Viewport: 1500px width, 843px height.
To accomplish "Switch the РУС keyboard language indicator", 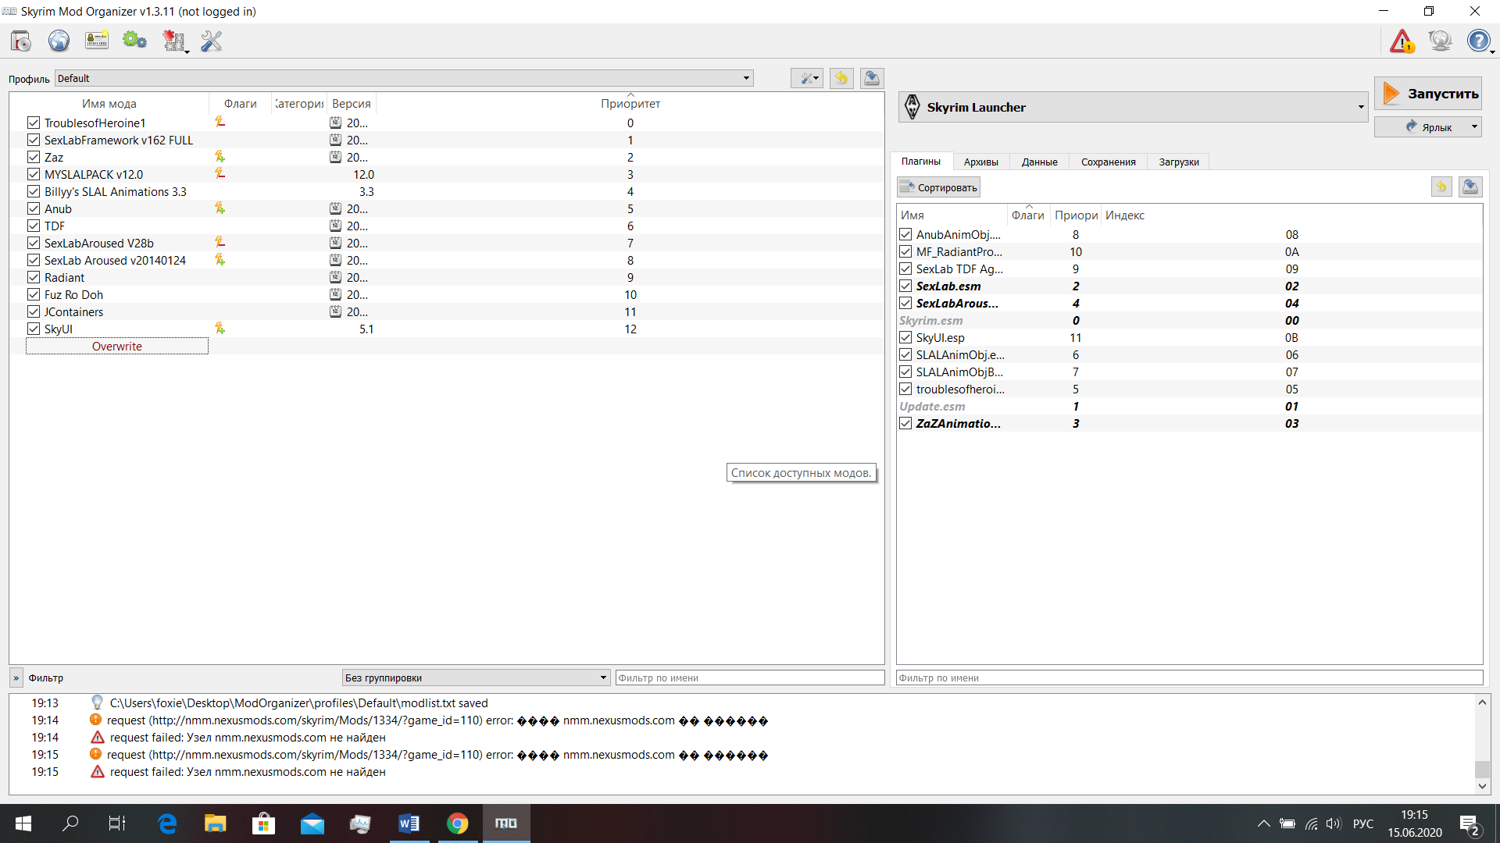I will [1363, 823].
